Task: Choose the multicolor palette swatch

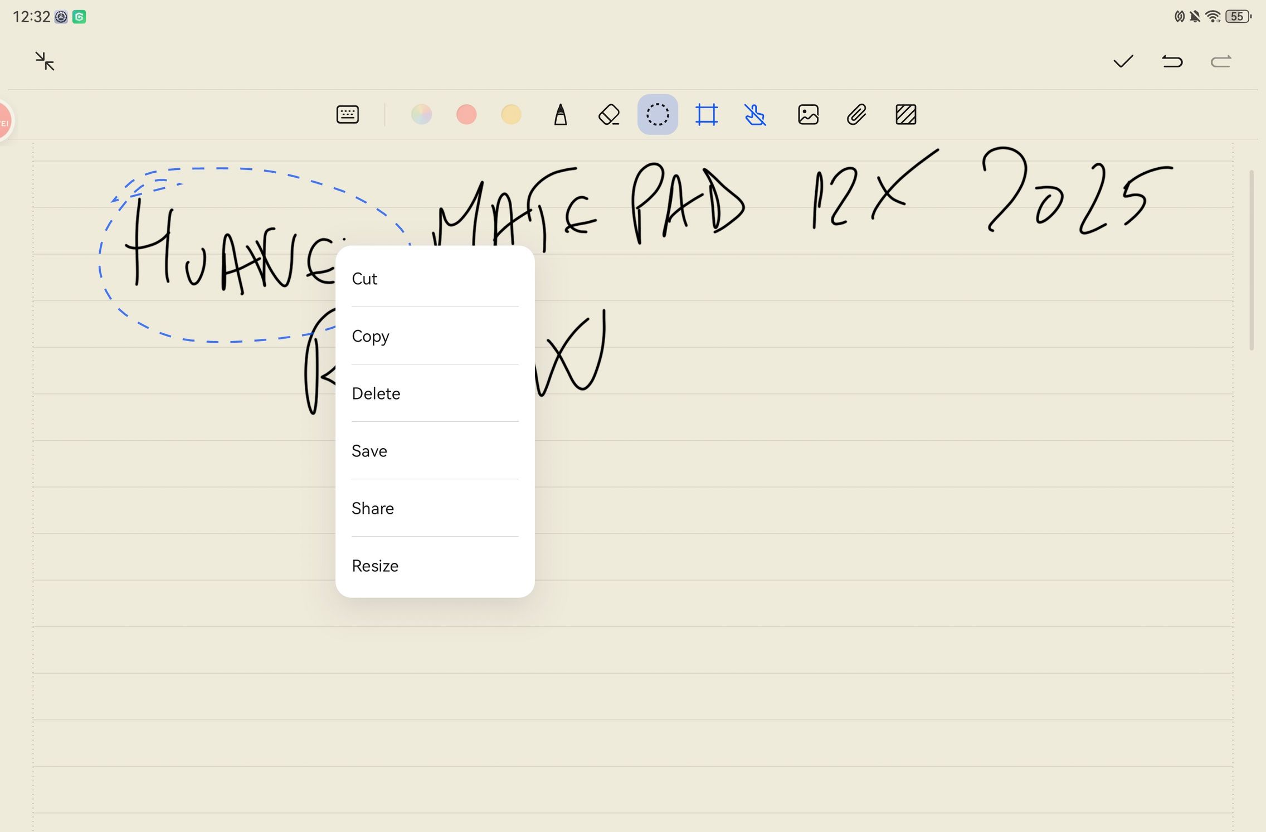Action: coord(421,115)
